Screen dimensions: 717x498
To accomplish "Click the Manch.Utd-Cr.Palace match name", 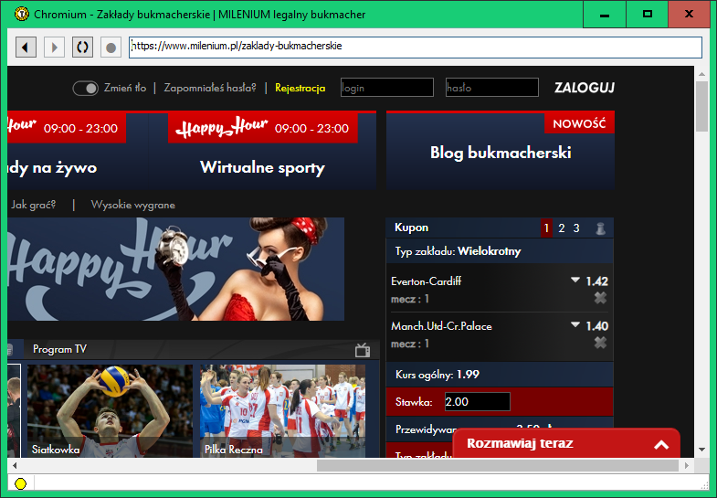I will (x=441, y=326).
